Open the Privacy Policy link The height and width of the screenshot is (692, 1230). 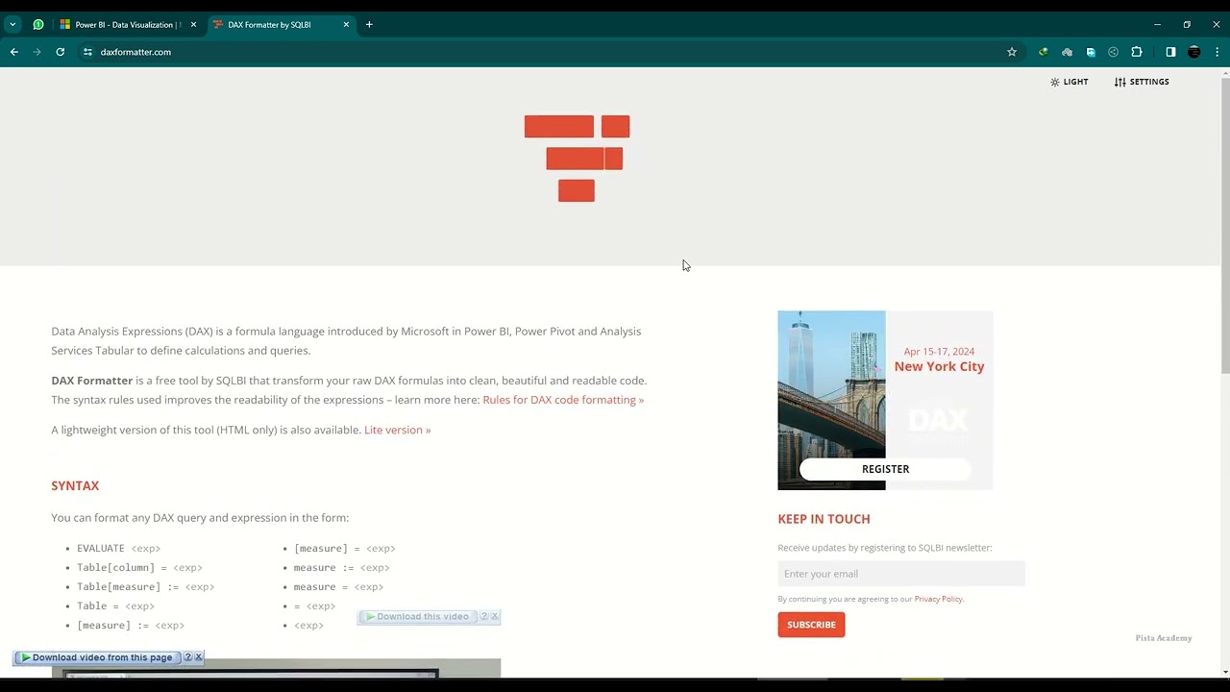[x=938, y=599]
